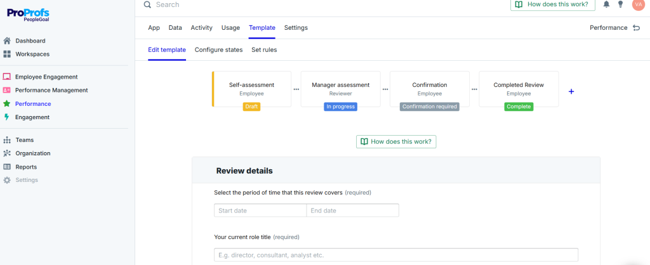The width and height of the screenshot is (650, 265).
Task: Click top-right How does this work button
Action: 553,4
